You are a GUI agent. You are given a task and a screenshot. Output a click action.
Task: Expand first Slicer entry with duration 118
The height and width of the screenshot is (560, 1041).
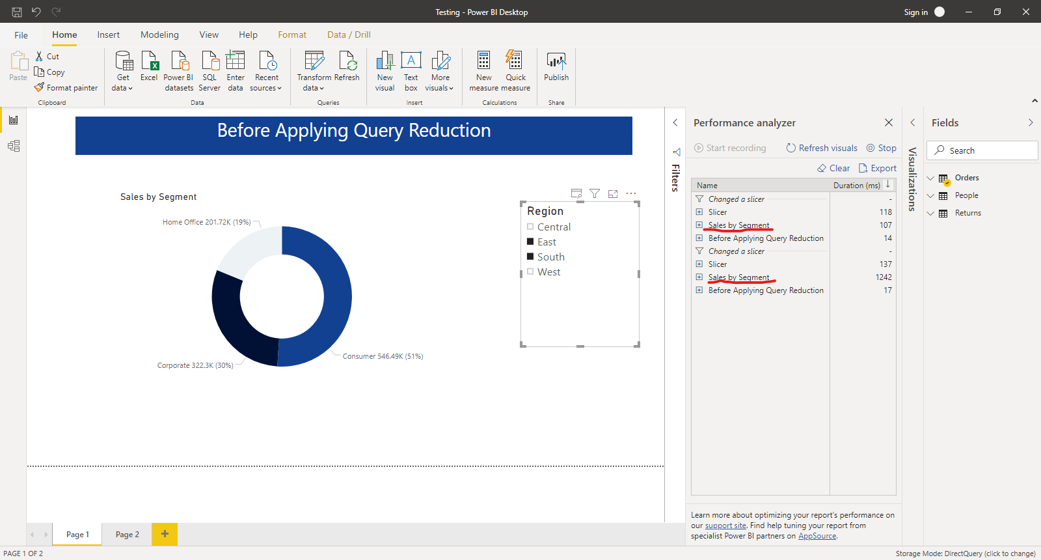tap(699, 212)
